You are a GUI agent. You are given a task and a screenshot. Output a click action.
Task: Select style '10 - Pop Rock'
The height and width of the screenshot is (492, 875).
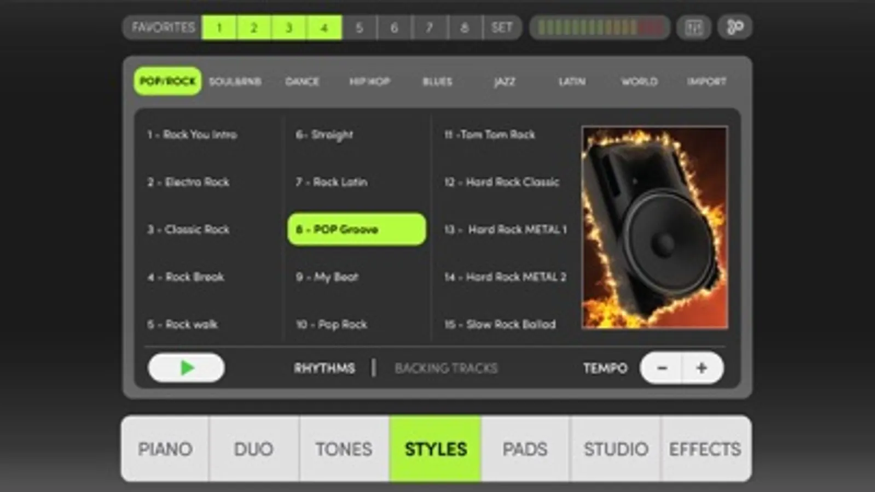tap(332, 325)
